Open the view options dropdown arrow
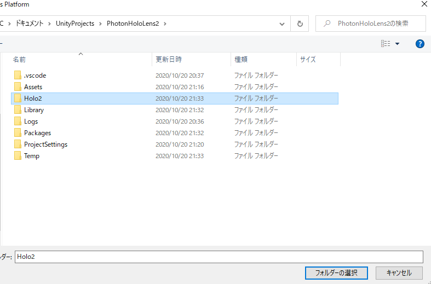Viewport: 431px width, 284px height. (x=397, y=44)
